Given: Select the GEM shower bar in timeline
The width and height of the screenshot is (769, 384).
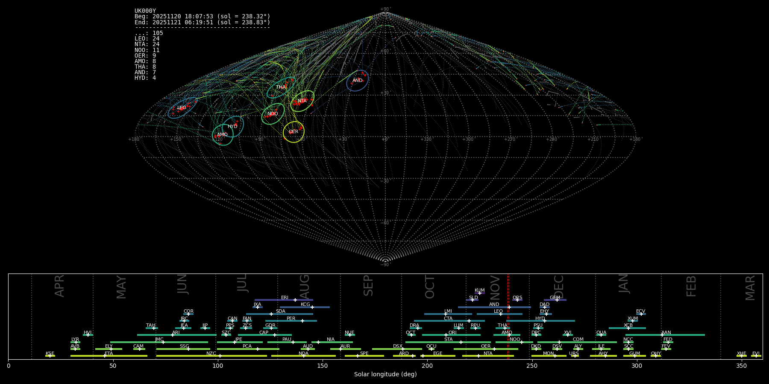Looking at the screenshot, I should point(555,300).
